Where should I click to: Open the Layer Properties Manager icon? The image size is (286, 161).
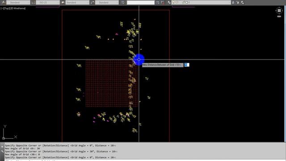pyautogui.click(x=169, y=2)
